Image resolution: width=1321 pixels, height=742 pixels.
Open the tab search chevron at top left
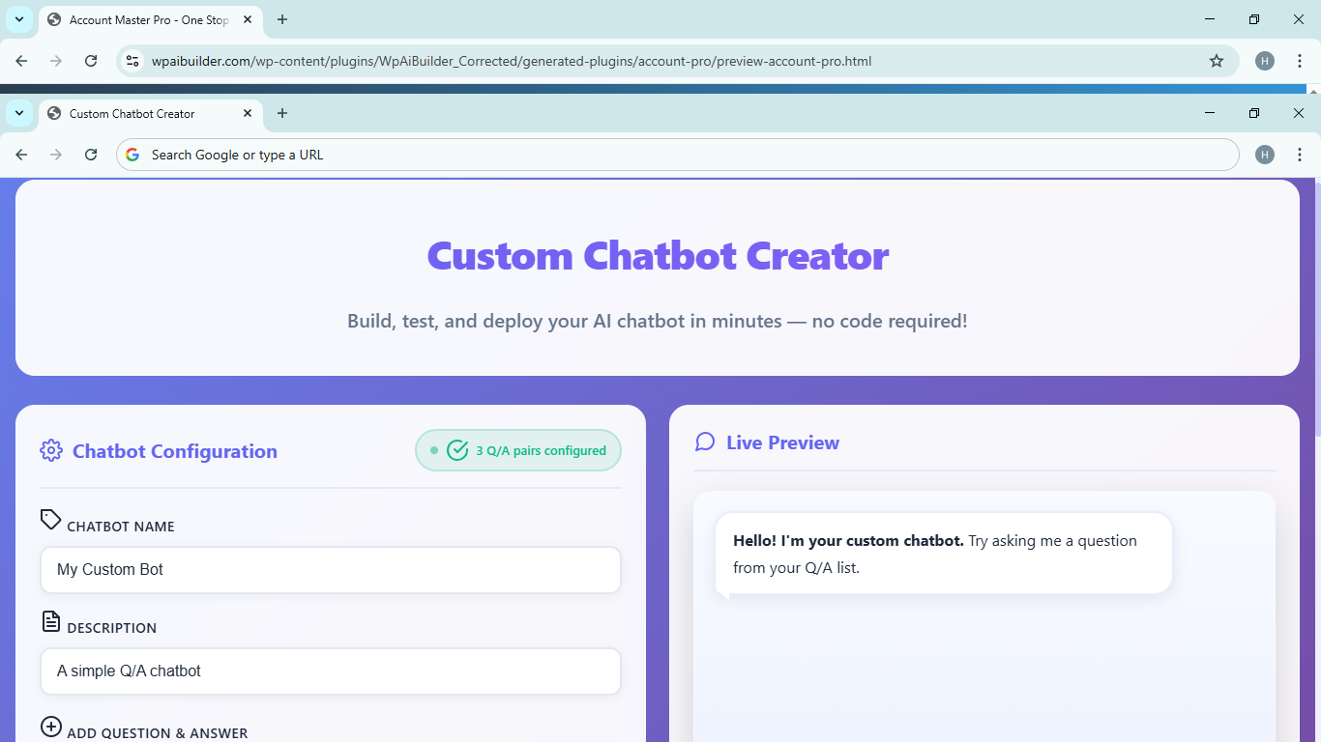click(18, 19)
